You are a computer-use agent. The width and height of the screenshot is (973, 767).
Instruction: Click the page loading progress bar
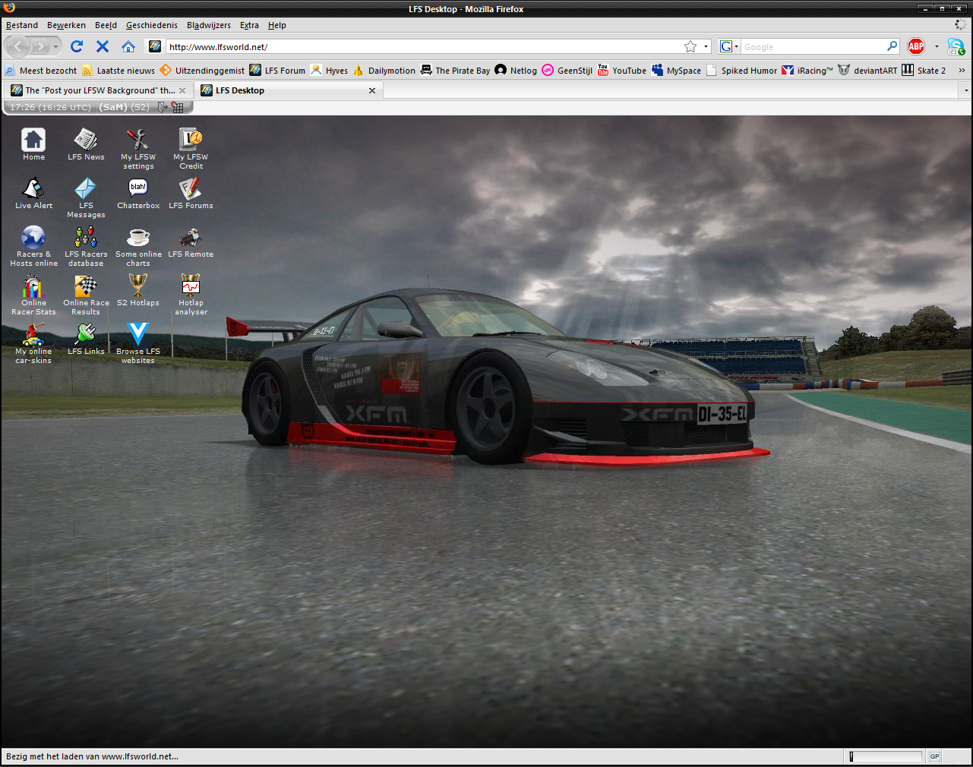click(x=885, y=756)
